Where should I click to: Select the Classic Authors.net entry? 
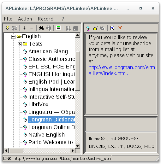[52, 59]
